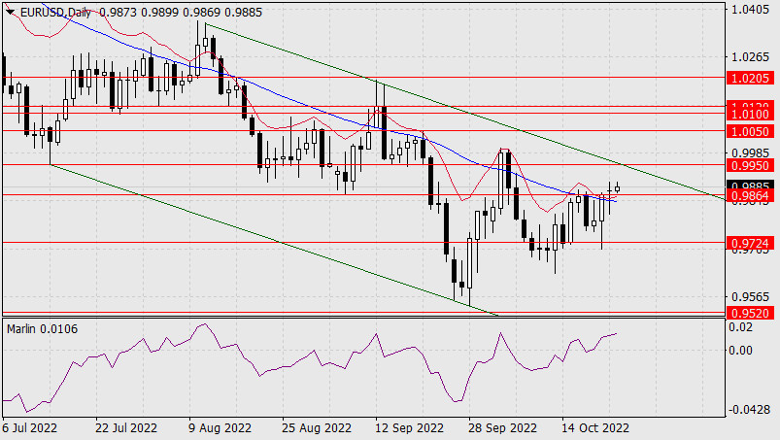The width and height of the screenshot is (780, 440).
Task: Click the 9 Aug 2022 date label
Action: click(220, 428)
